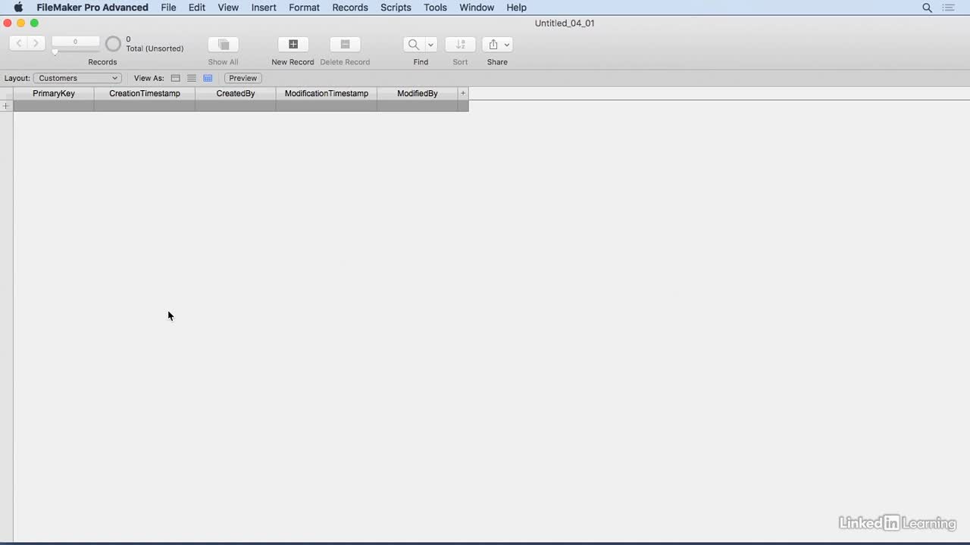Open the Find dropdown arrow
Viewport: 970px width, 545px height.
click(430, 45)
